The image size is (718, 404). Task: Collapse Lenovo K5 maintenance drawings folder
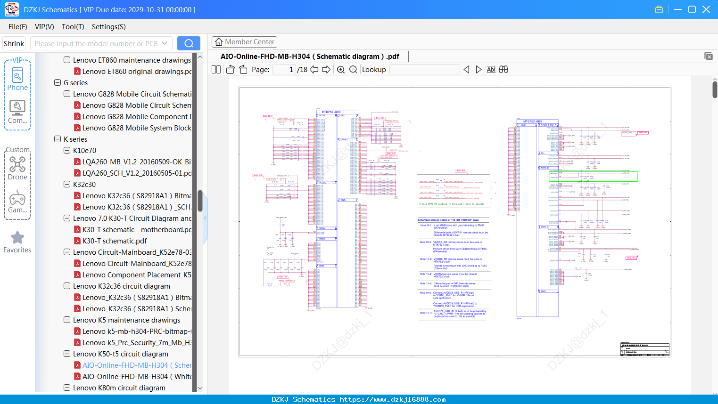point(67,320)
